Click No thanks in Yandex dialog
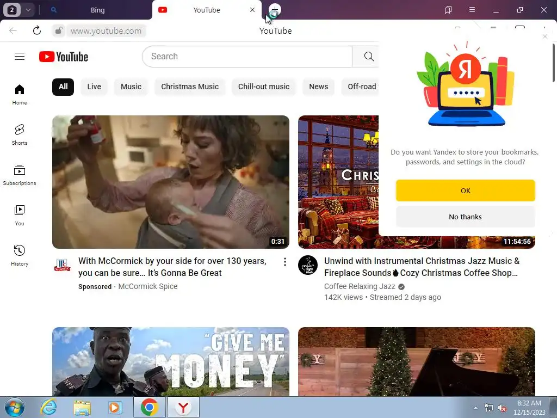 466,217
